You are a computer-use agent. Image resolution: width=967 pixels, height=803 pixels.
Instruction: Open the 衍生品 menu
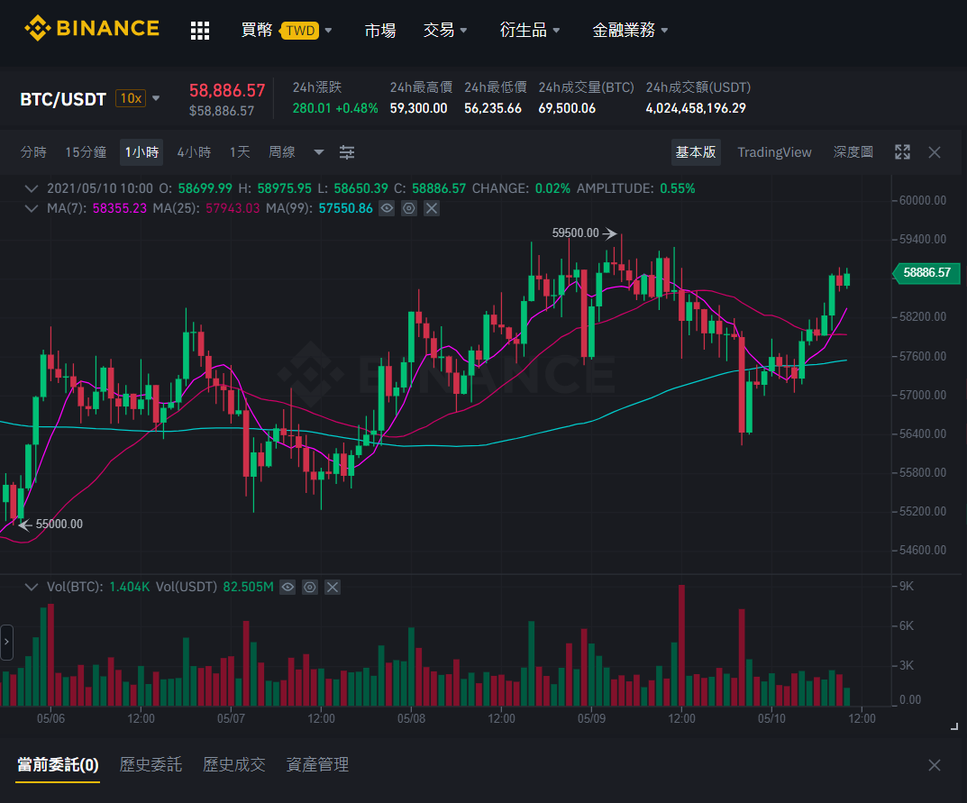529,30
